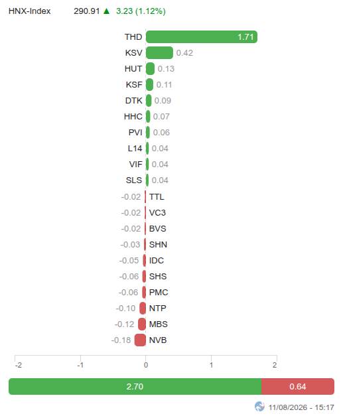The height and width of the screenshot is (418, 341).
Task: Click the NTP red bar
Action: [143, 308]
